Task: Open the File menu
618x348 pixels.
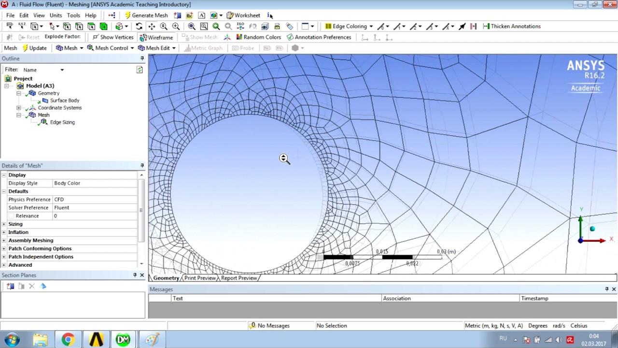Action: click(x=10, y=15)
